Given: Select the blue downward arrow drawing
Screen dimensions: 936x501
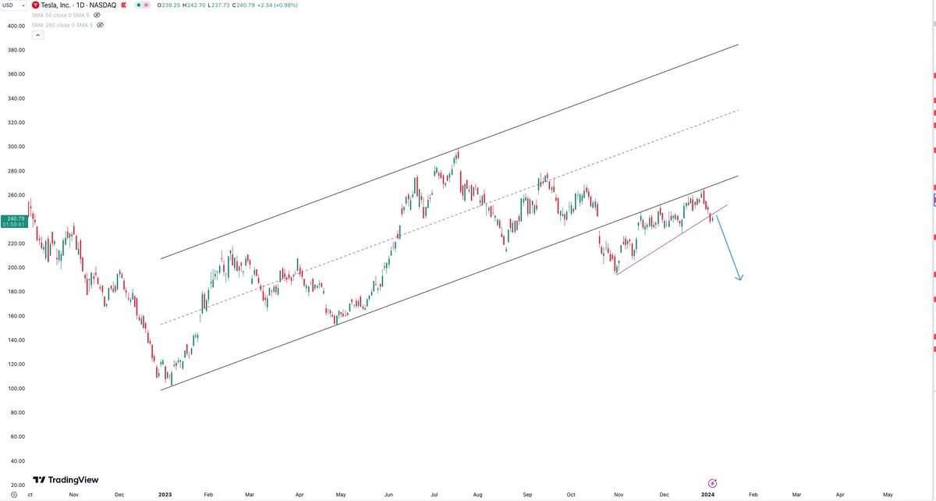Looking at the screenshot, I should (x=729, y=248).
